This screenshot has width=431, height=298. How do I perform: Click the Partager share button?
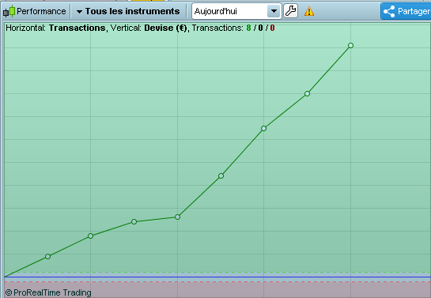tap(406, 11)
